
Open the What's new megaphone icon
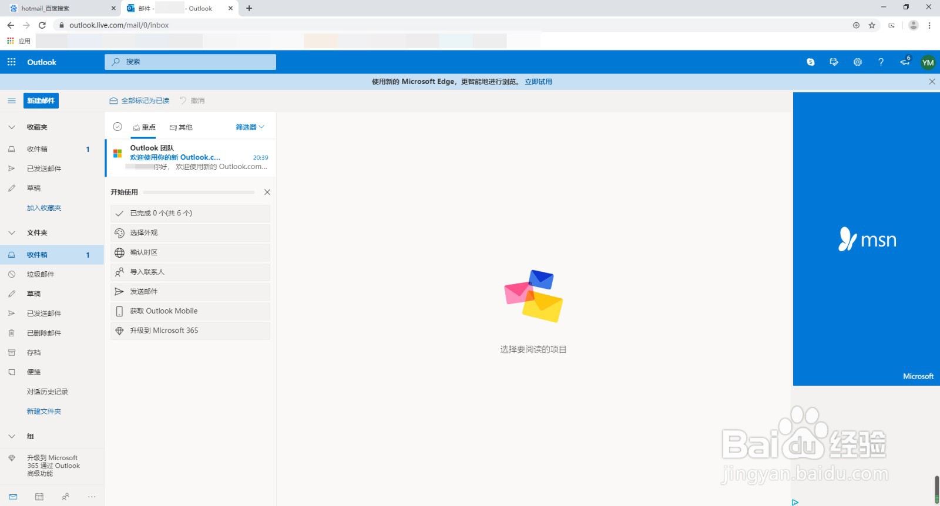pyautogui.click(x=905, y=62)
